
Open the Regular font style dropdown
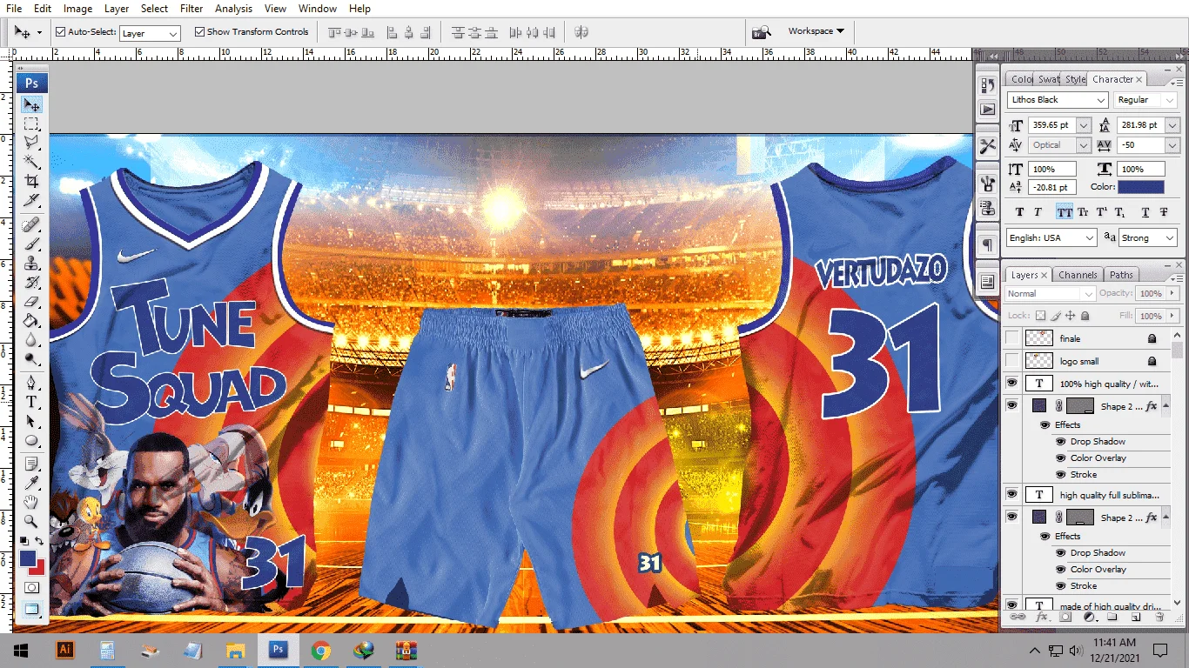(1169, 100)
